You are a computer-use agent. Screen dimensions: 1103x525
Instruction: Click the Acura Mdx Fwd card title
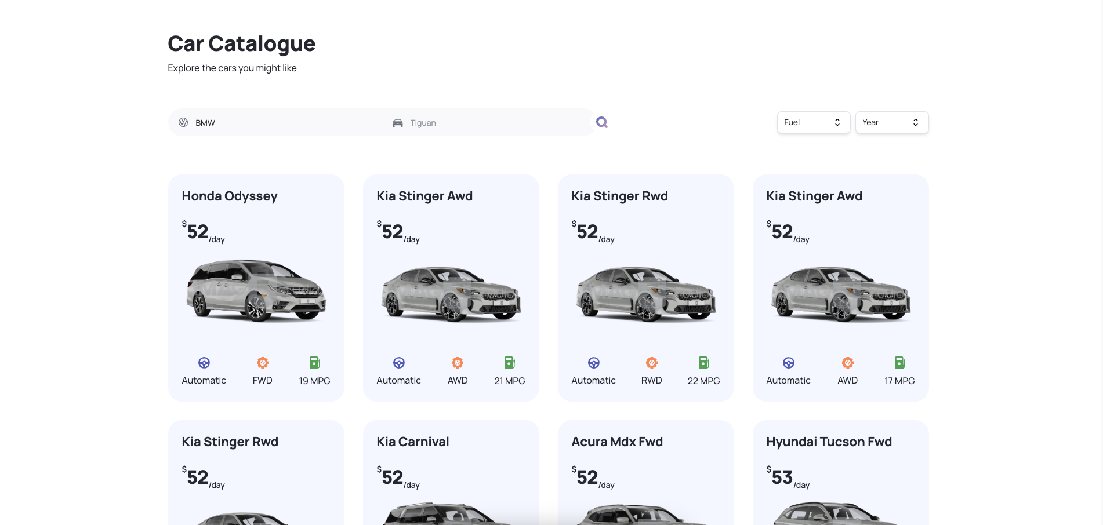(617, 442)
